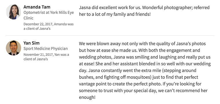220x104 pixels.
Task: Click the line starting We were blown away
Action: (x=142, y=44)
